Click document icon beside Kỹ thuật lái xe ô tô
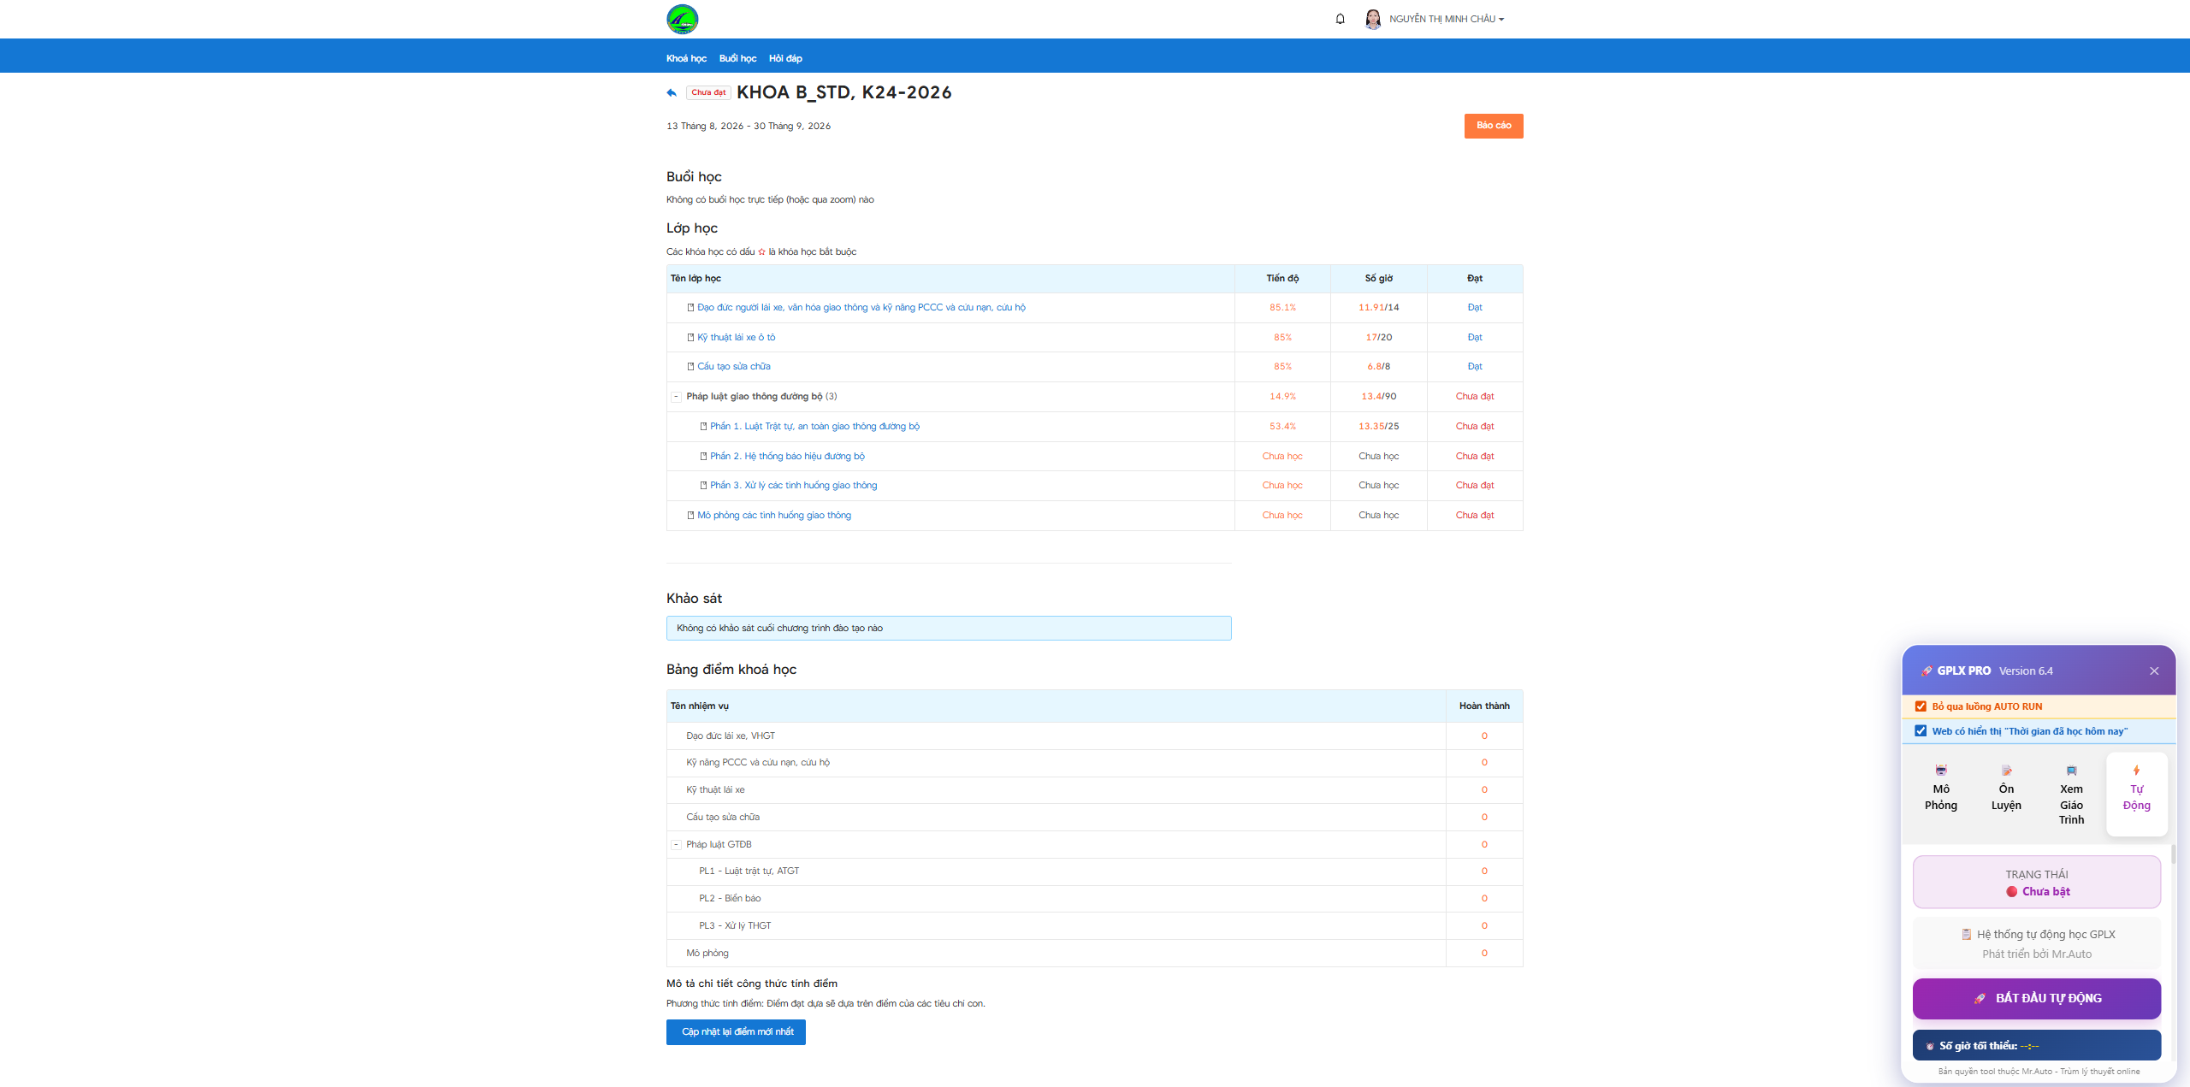The height and width of the screenshot is (1087, 2190). (x=690, y=337)
